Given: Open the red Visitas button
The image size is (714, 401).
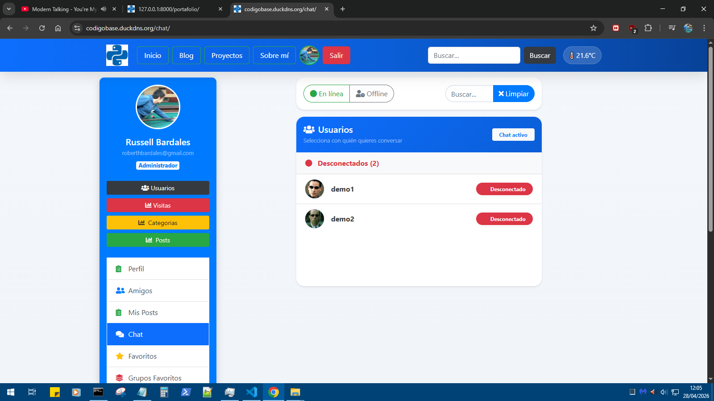Looking at the screenshot, I should pyautogui.click(x=158, y=205).
